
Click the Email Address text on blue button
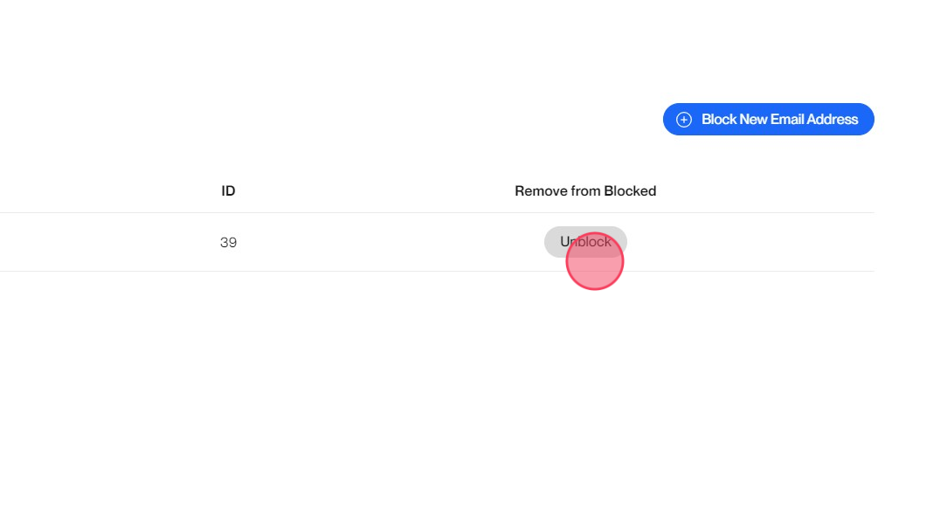coord(813,120)
